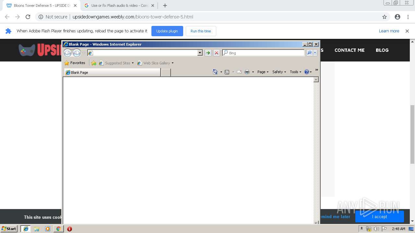
Task: Close the Bloons Tower Defense tab
Action: (75, 6)
